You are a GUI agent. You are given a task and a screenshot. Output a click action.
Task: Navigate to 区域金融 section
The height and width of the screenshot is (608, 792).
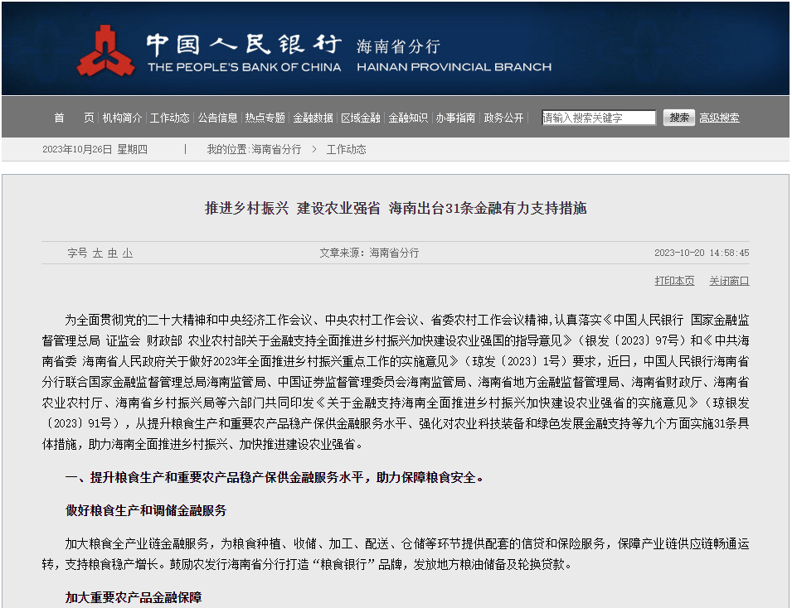coord(361,118)
